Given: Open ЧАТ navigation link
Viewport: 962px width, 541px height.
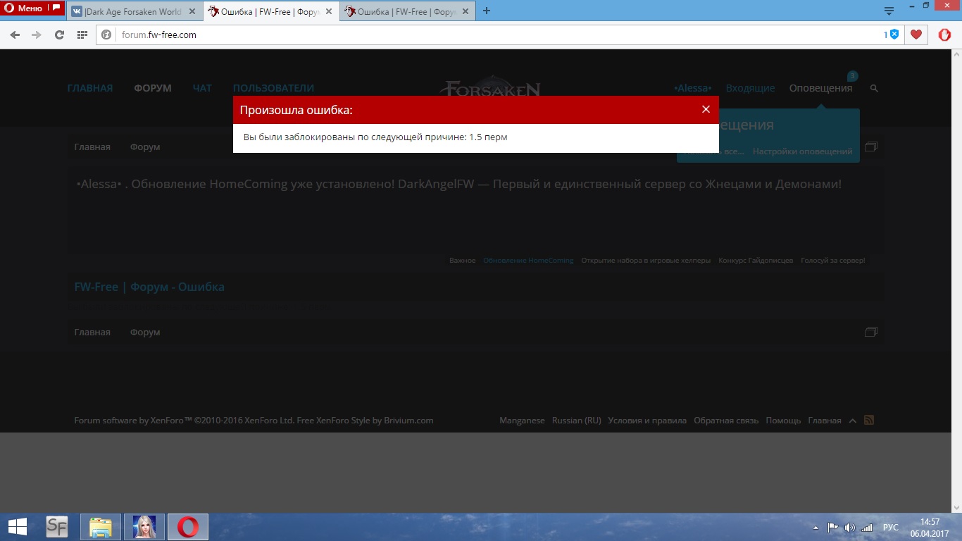Looking at the screenshot, I should pyautogui.click(x=202, y=88).
